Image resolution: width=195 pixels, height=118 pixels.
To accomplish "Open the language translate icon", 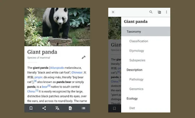I will click(x=57, y=108).
